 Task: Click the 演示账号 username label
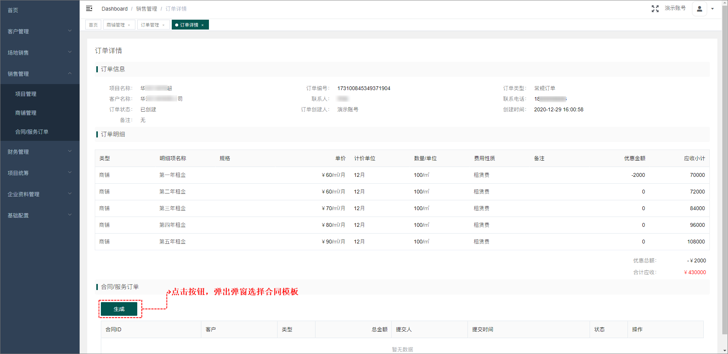[675, 8]
